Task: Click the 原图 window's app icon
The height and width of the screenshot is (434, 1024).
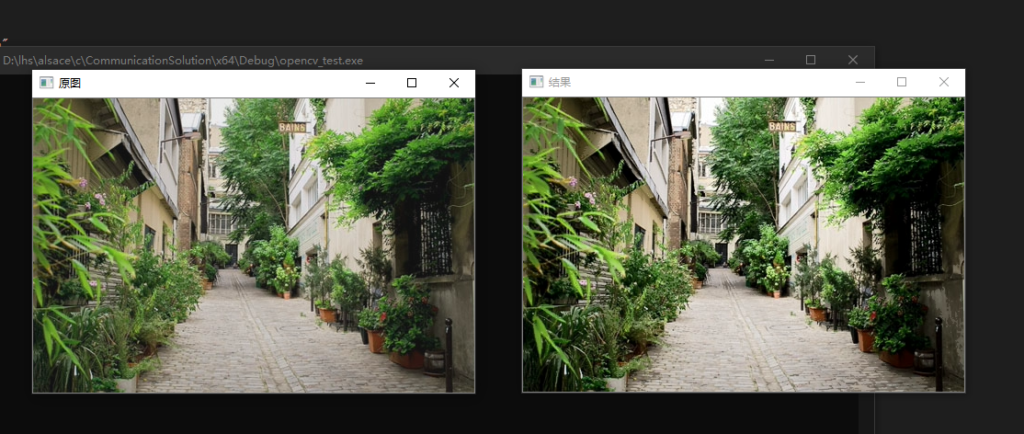Action: coord(46,83)
